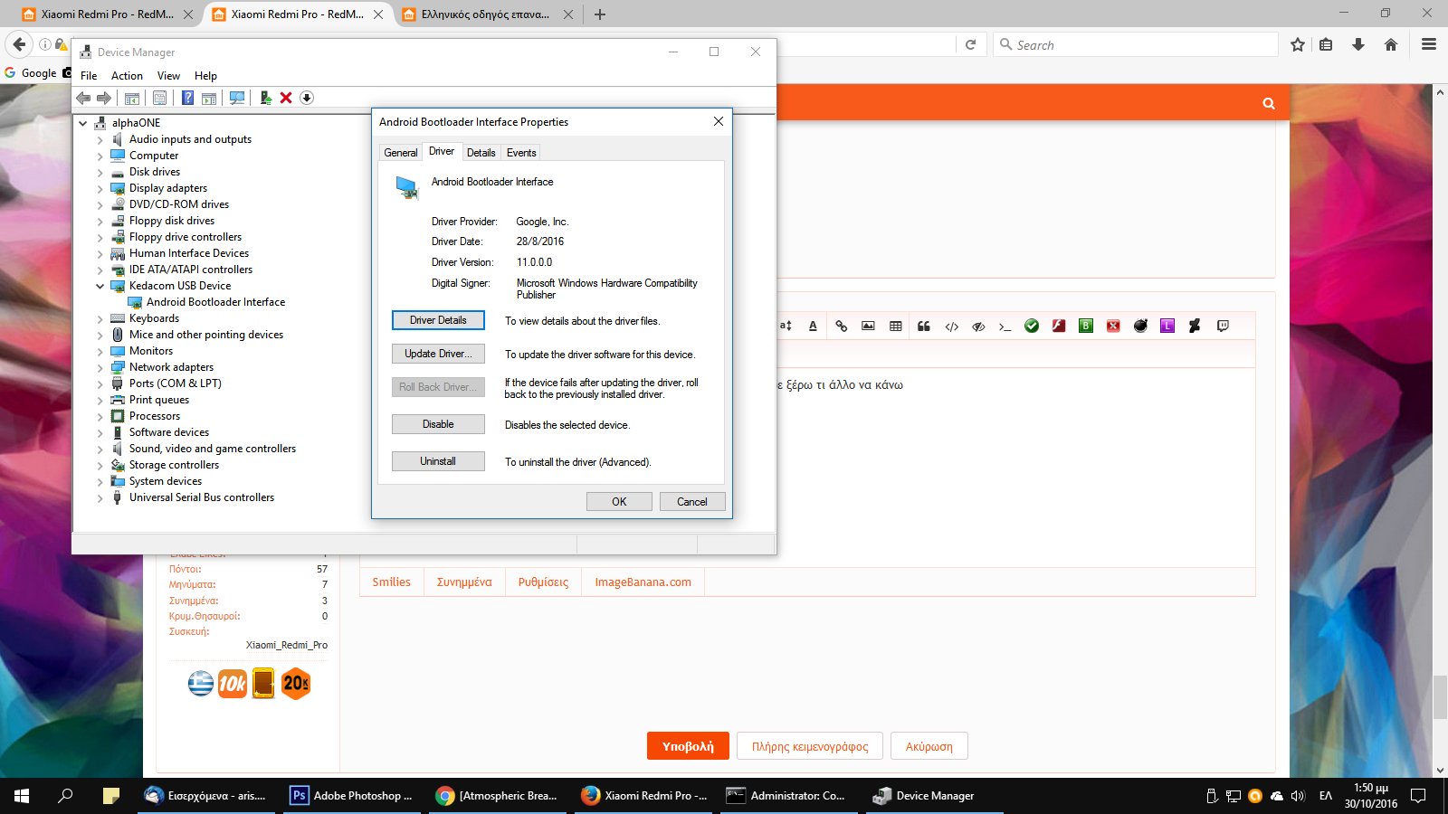
Task: Click the Back arrow in Device Manager toolbar
Action: point(83,98)
